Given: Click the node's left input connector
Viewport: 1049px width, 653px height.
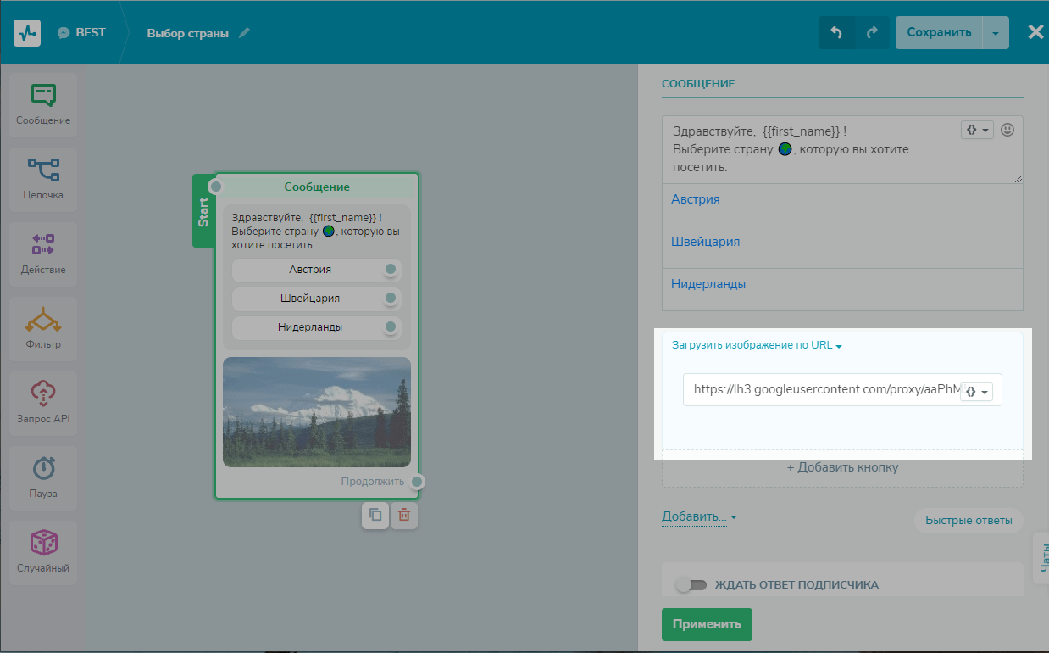Looking at the screenshot, I should point(215,187).
